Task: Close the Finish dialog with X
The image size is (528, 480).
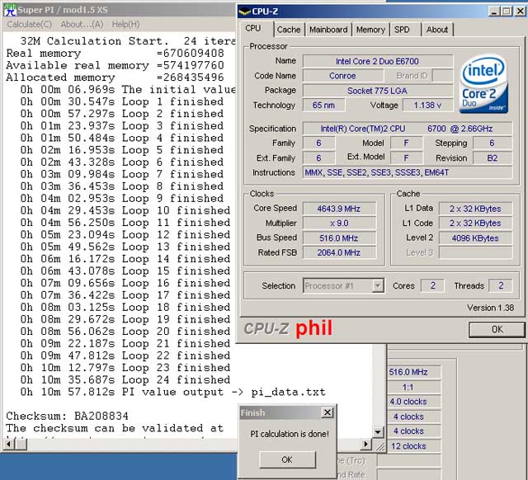Action: click(328, 412)
